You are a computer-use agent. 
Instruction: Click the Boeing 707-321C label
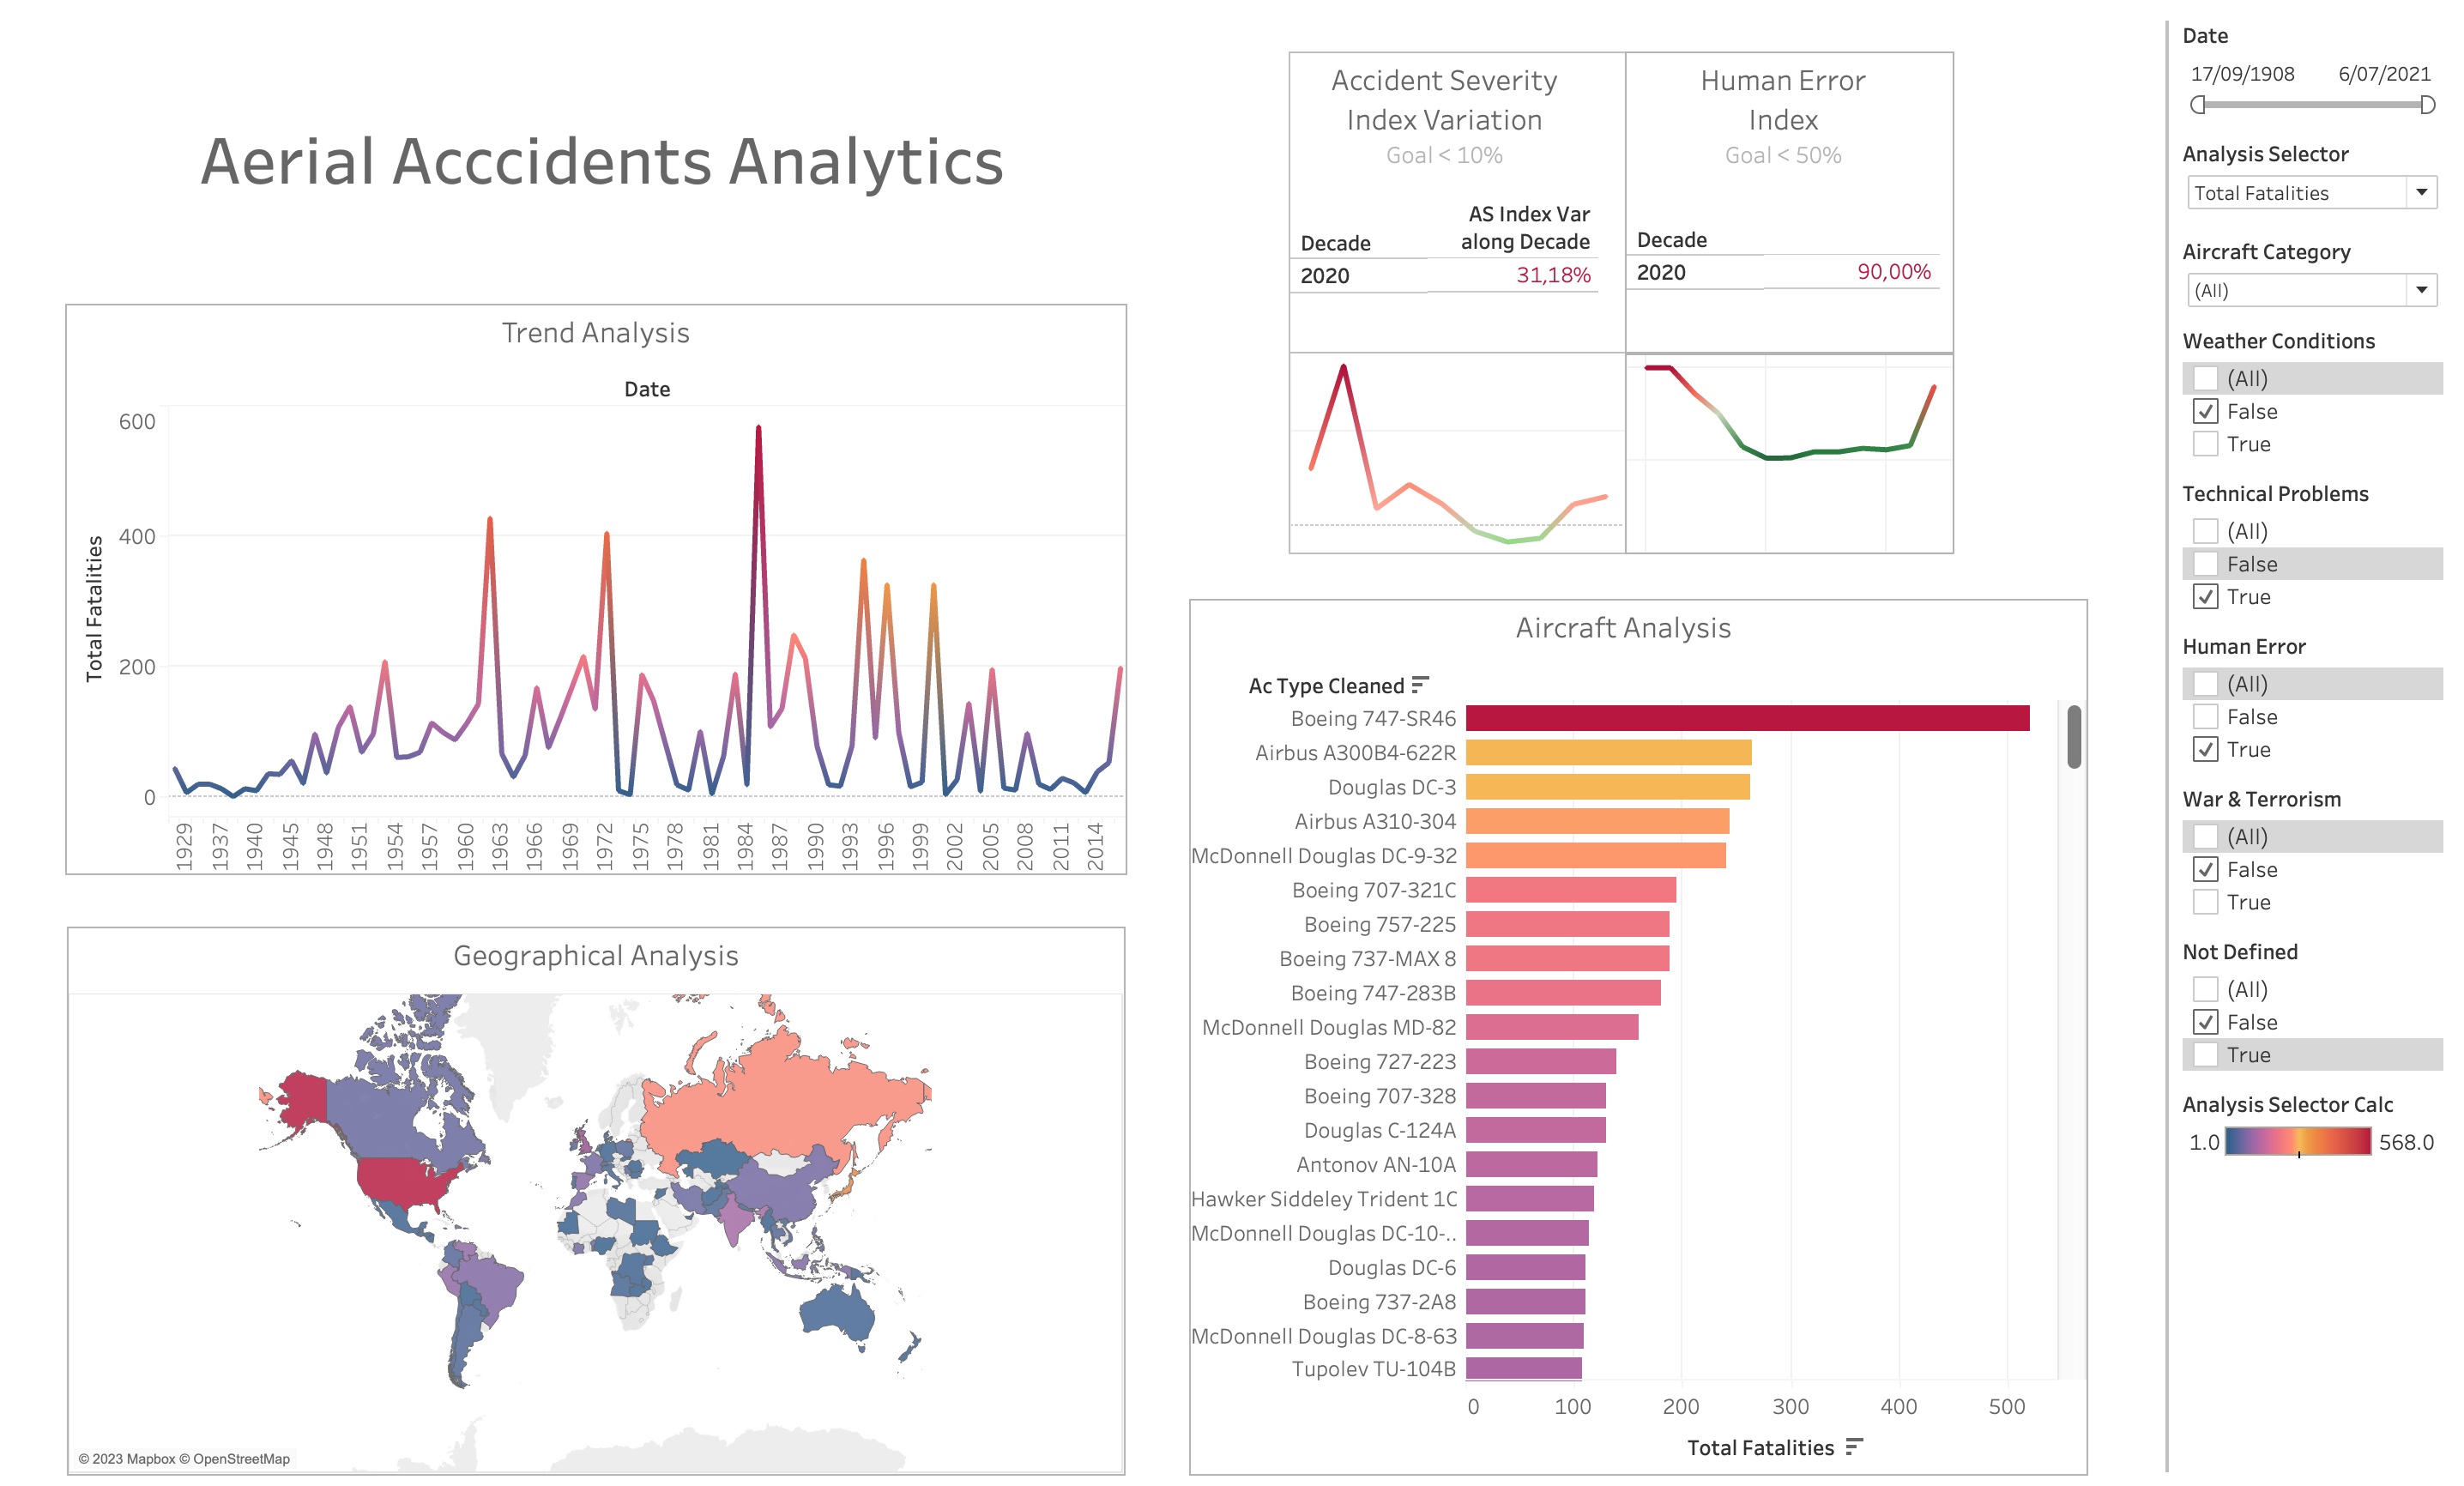[x=1373, y=890]
